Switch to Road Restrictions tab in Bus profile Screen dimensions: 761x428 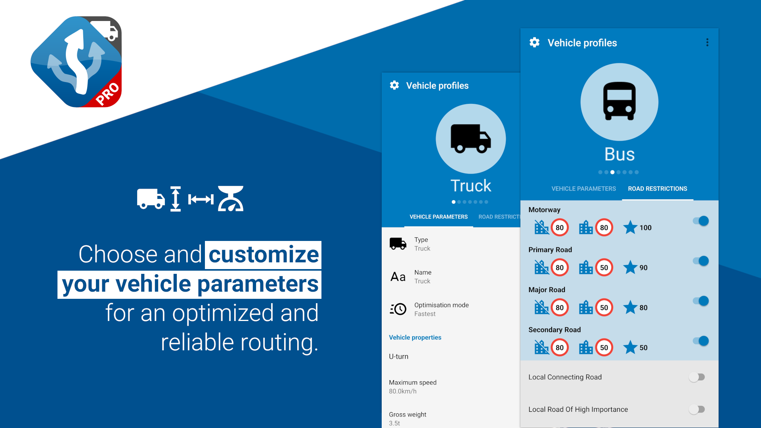[x=657, y=189]
